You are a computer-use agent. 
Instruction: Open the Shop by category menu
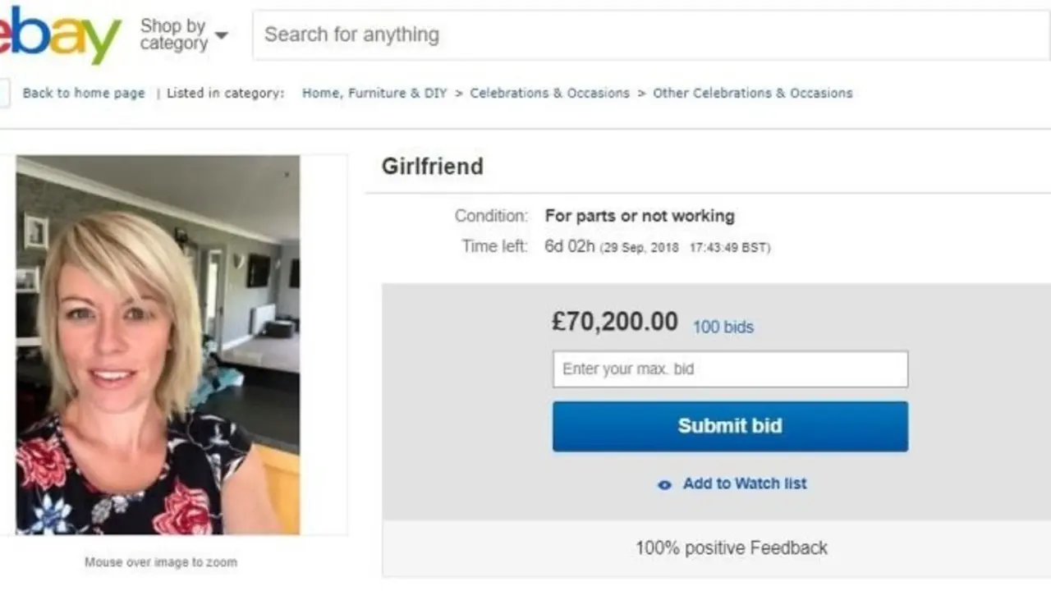pyautogui.click(x=172, y=34)
